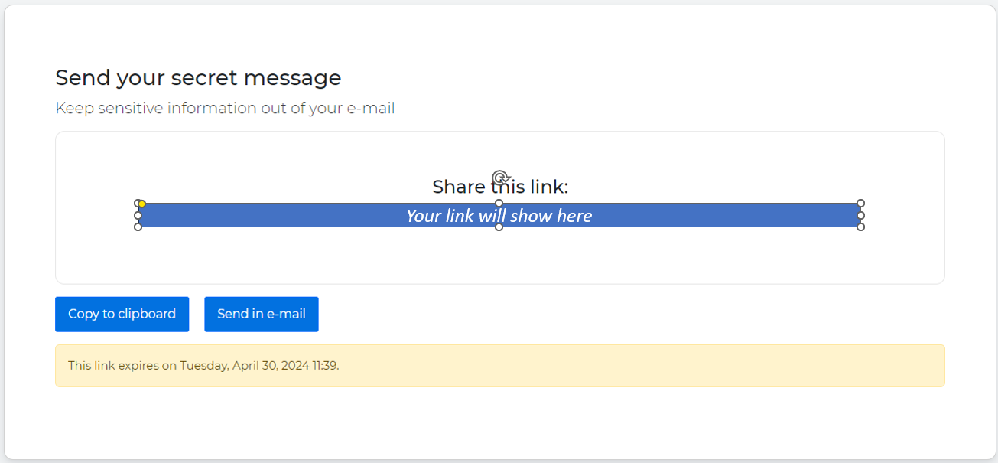
Task: Select the bottom-middle resize handle
Action: coord(499,227)
